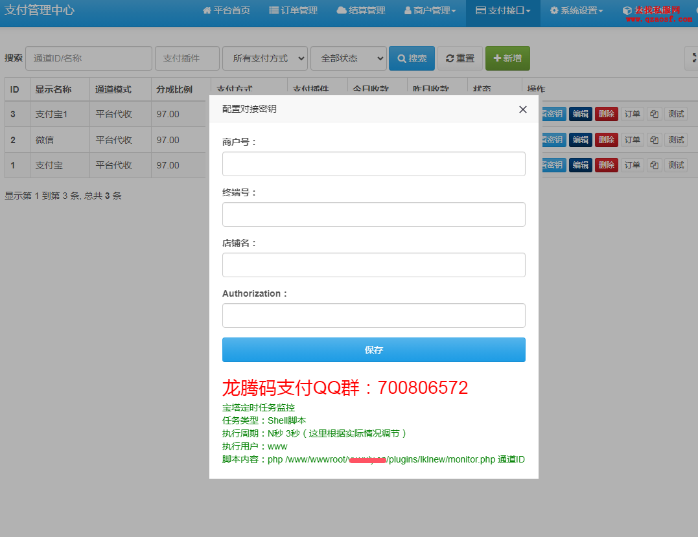Click the 通道模式 column header
Viewport: 698px width, 537px height.
pos(120,89)
